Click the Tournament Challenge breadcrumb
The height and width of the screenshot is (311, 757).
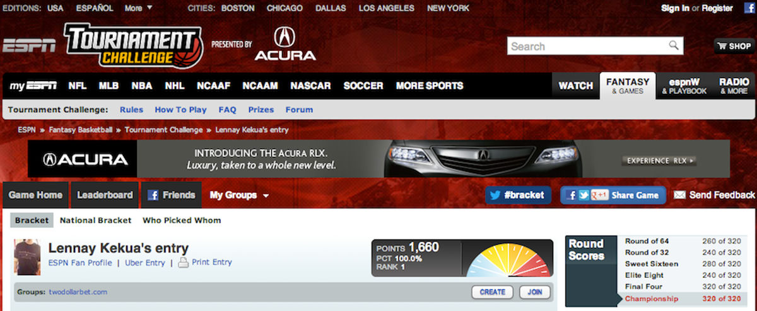click(163, 130)
